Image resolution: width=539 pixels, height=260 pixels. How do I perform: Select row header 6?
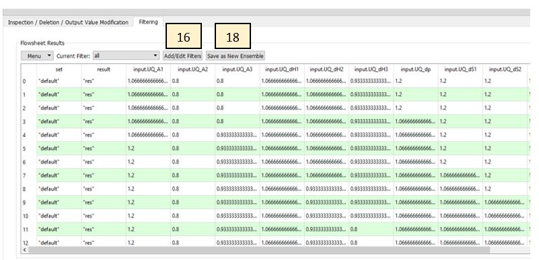(29, 162)
